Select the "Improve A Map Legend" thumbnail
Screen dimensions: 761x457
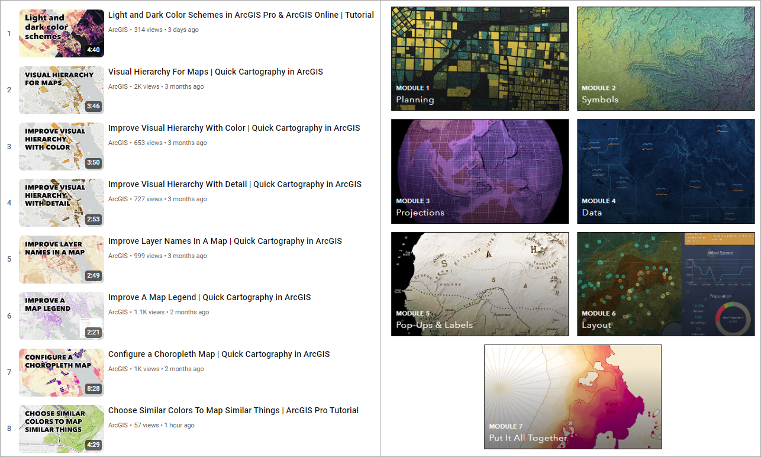61,316
